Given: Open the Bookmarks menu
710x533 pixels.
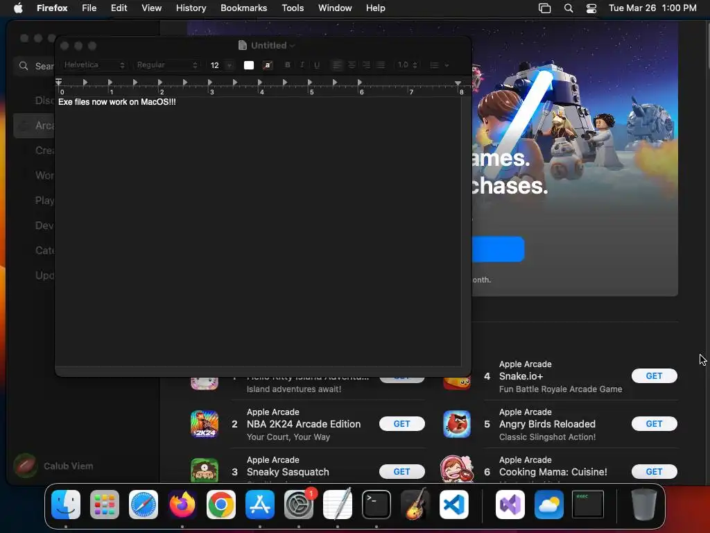Looking at the screenshot, I should (243, 8).
